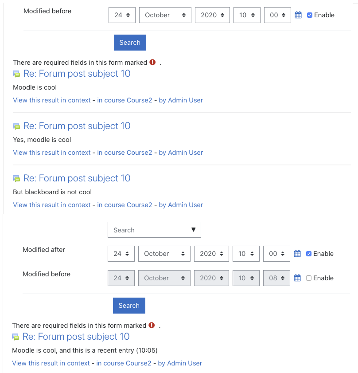Open calendar picker for Modified after row
The width and height of the screenshot is (358, 373).
(297, 254)
